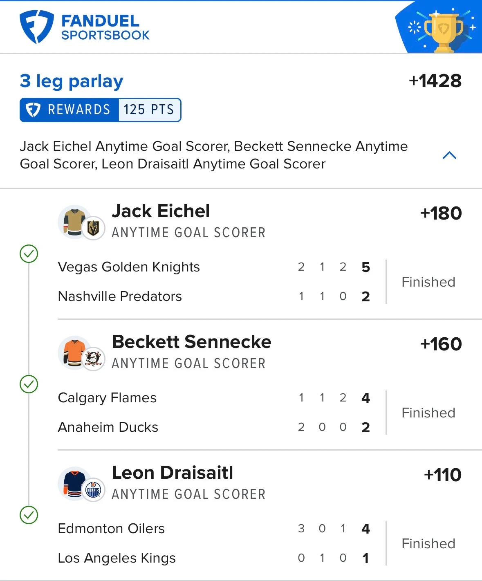Image resolution: width=482 pixels, height=581 pixels.
Task: Select the Calgary Flames score row
Action: coord(214,398)
